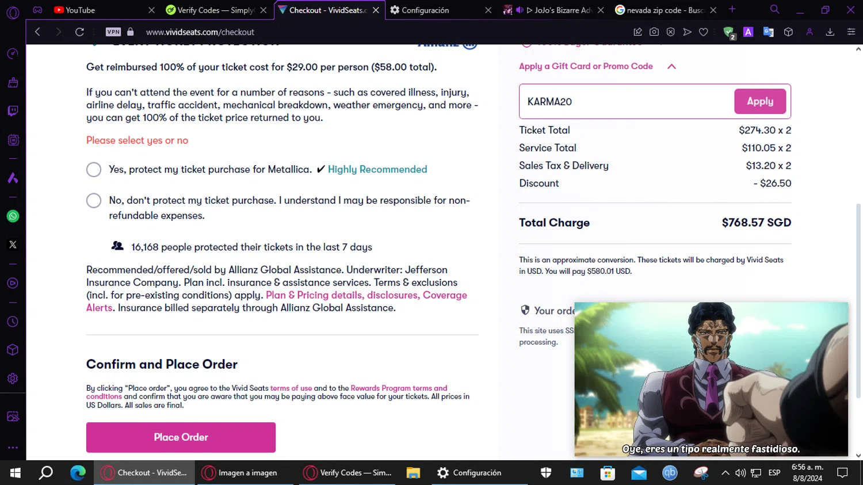Launch Microsoft Edge from taskbar
Screen dimensions: 863x485
pos(78,473)
